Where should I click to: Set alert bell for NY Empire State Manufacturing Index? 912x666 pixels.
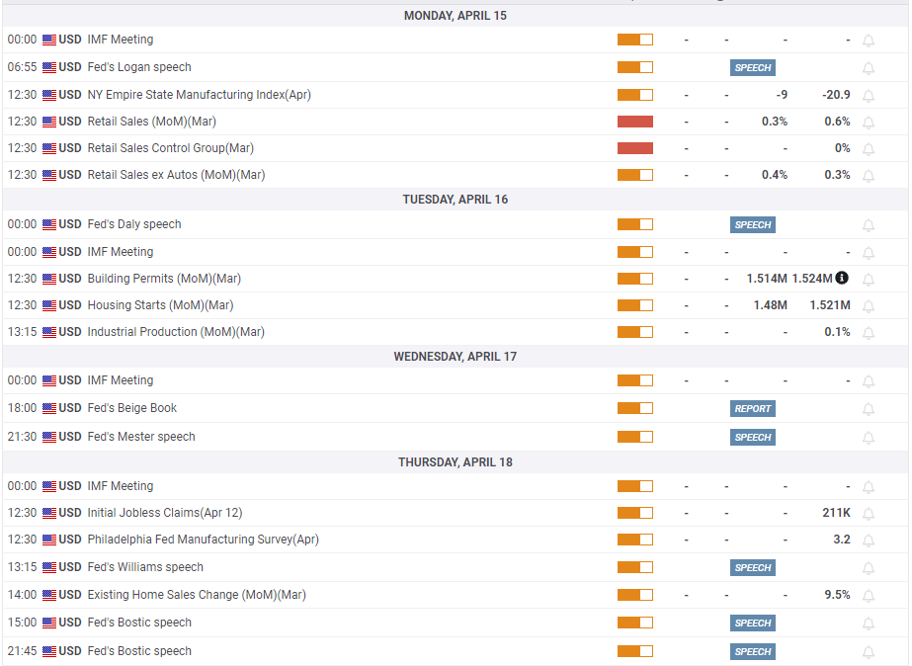(869, 96)
